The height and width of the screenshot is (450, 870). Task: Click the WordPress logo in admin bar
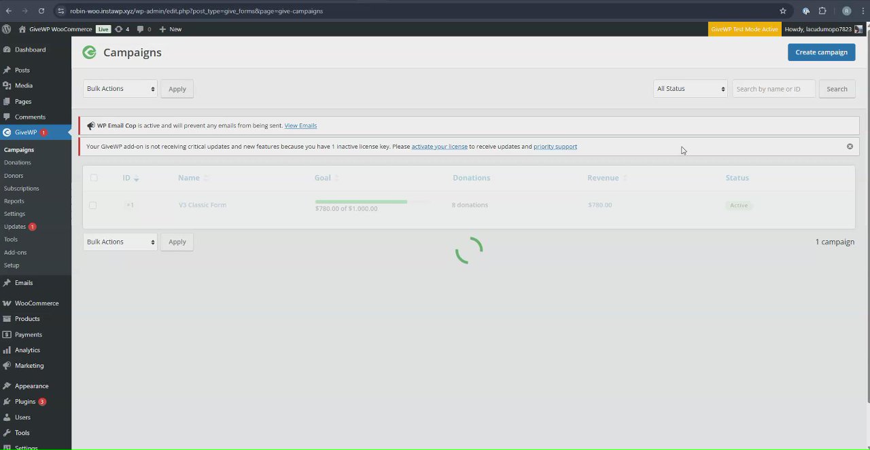point(7,29)
